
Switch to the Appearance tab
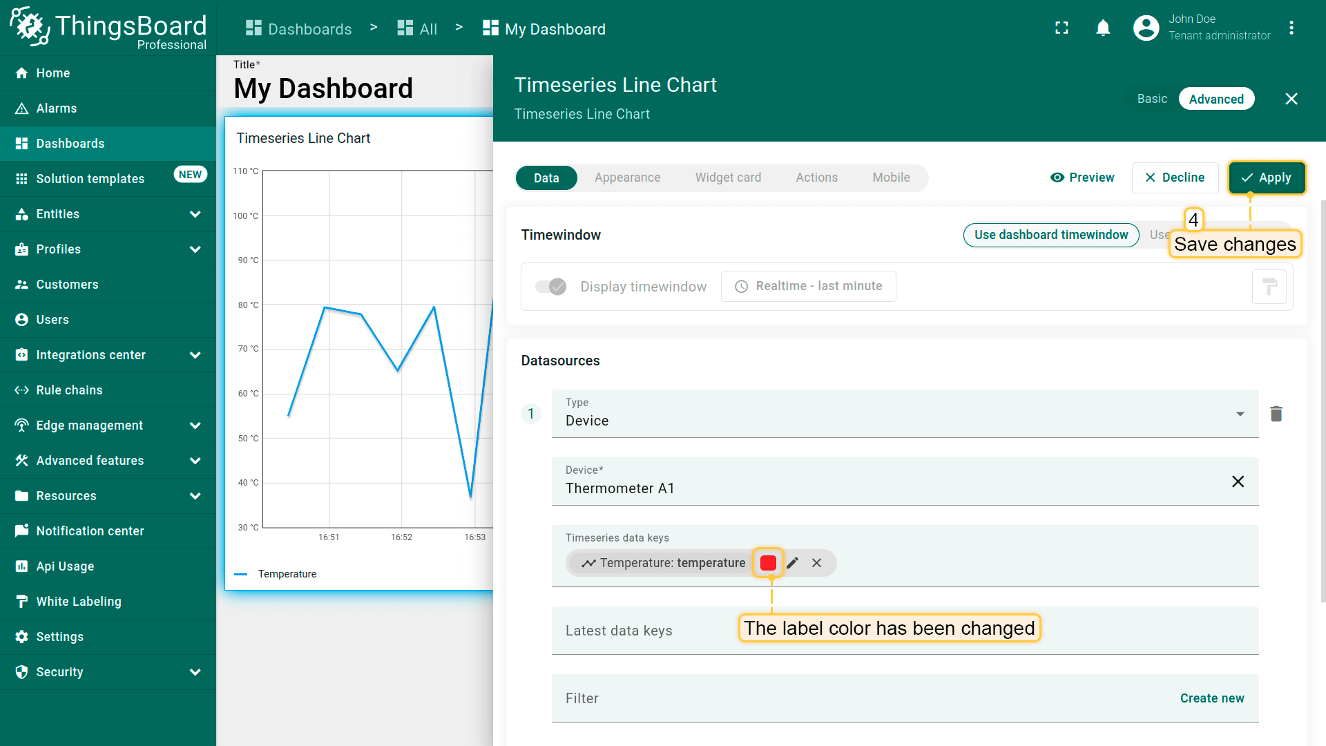627,178
